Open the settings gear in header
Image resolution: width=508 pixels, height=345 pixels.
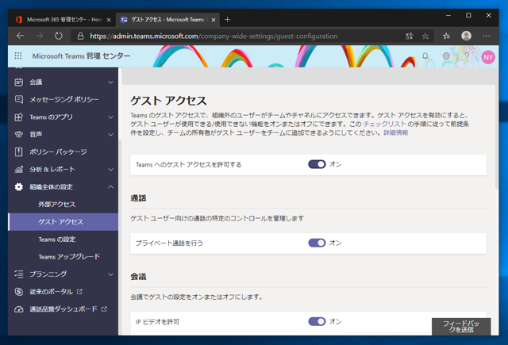point(446,56)
